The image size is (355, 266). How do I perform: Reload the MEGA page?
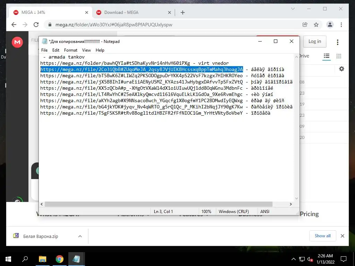tap(36, 25)
